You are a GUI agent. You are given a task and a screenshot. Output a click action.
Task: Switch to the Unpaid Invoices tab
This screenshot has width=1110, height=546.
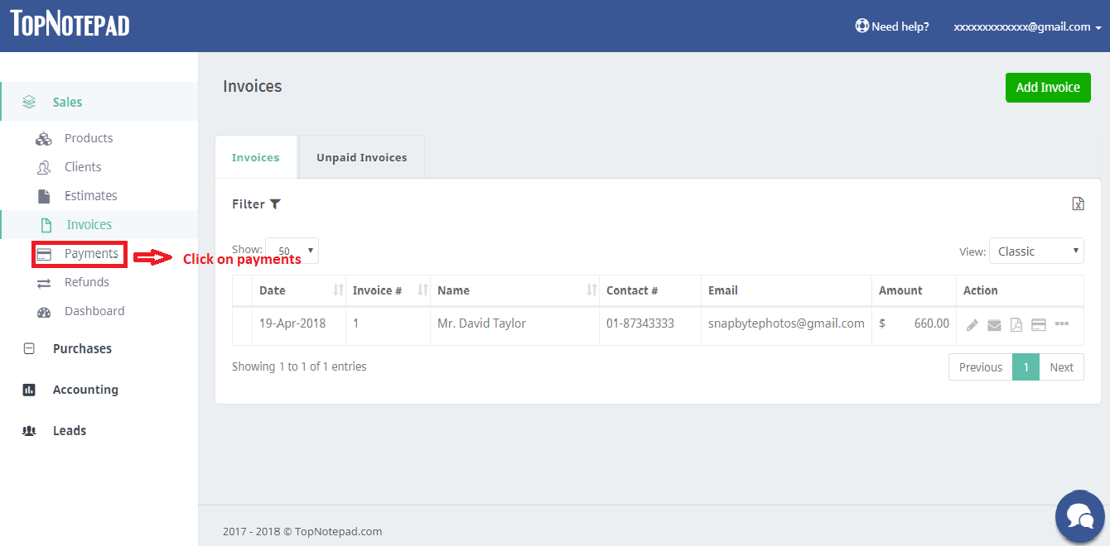pos(361,157)
